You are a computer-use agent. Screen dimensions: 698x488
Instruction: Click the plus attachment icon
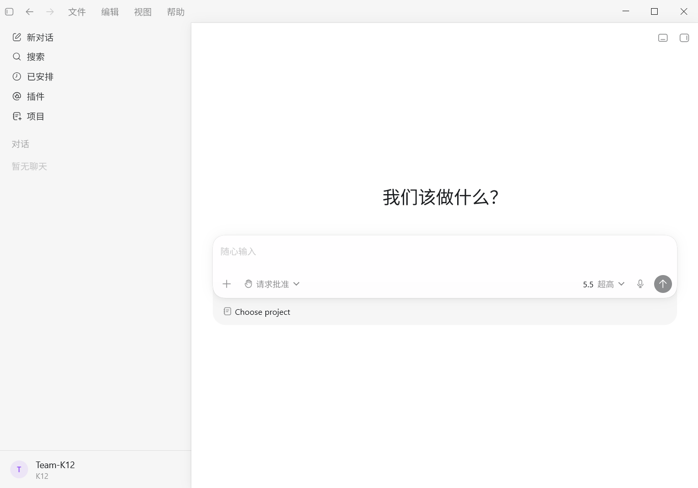click(x=227, y=284)
